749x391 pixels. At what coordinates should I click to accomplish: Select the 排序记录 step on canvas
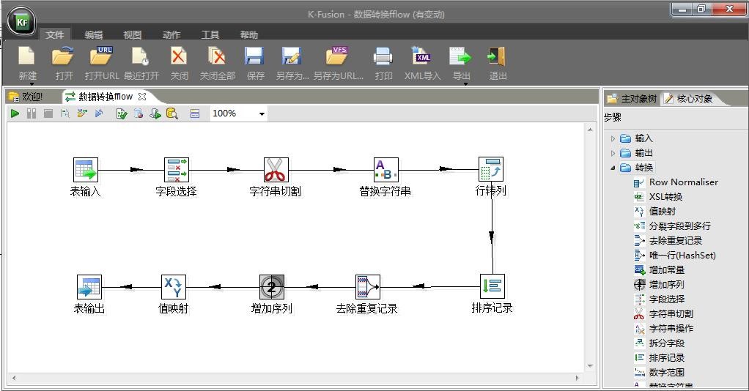tap(492, 286)
